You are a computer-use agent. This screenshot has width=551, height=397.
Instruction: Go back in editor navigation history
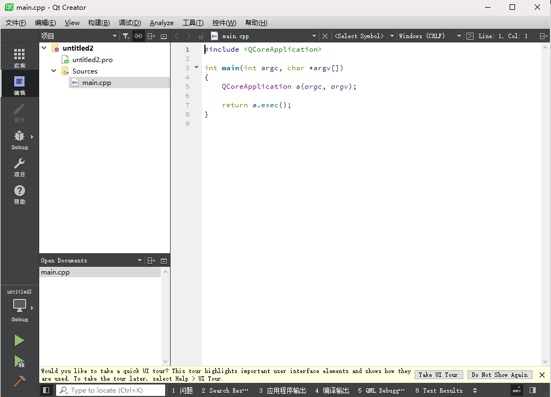click(177, 36)
